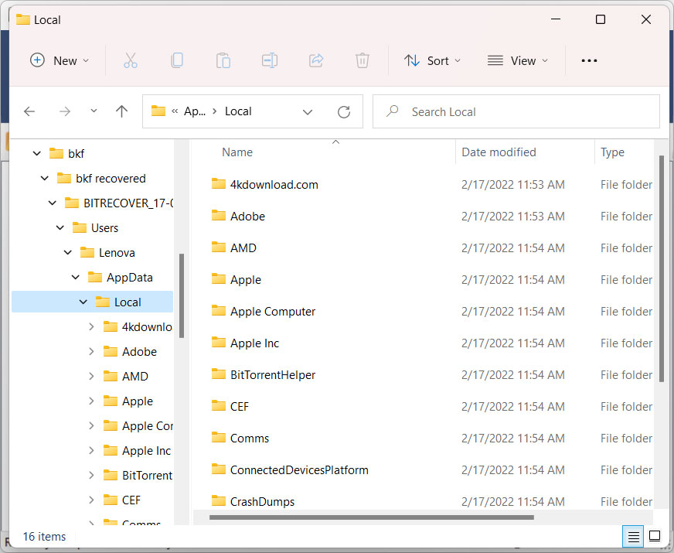This screenshot has height=553, width=674.
Task: Expand the AMD node in sidebar
Action: 91,376
